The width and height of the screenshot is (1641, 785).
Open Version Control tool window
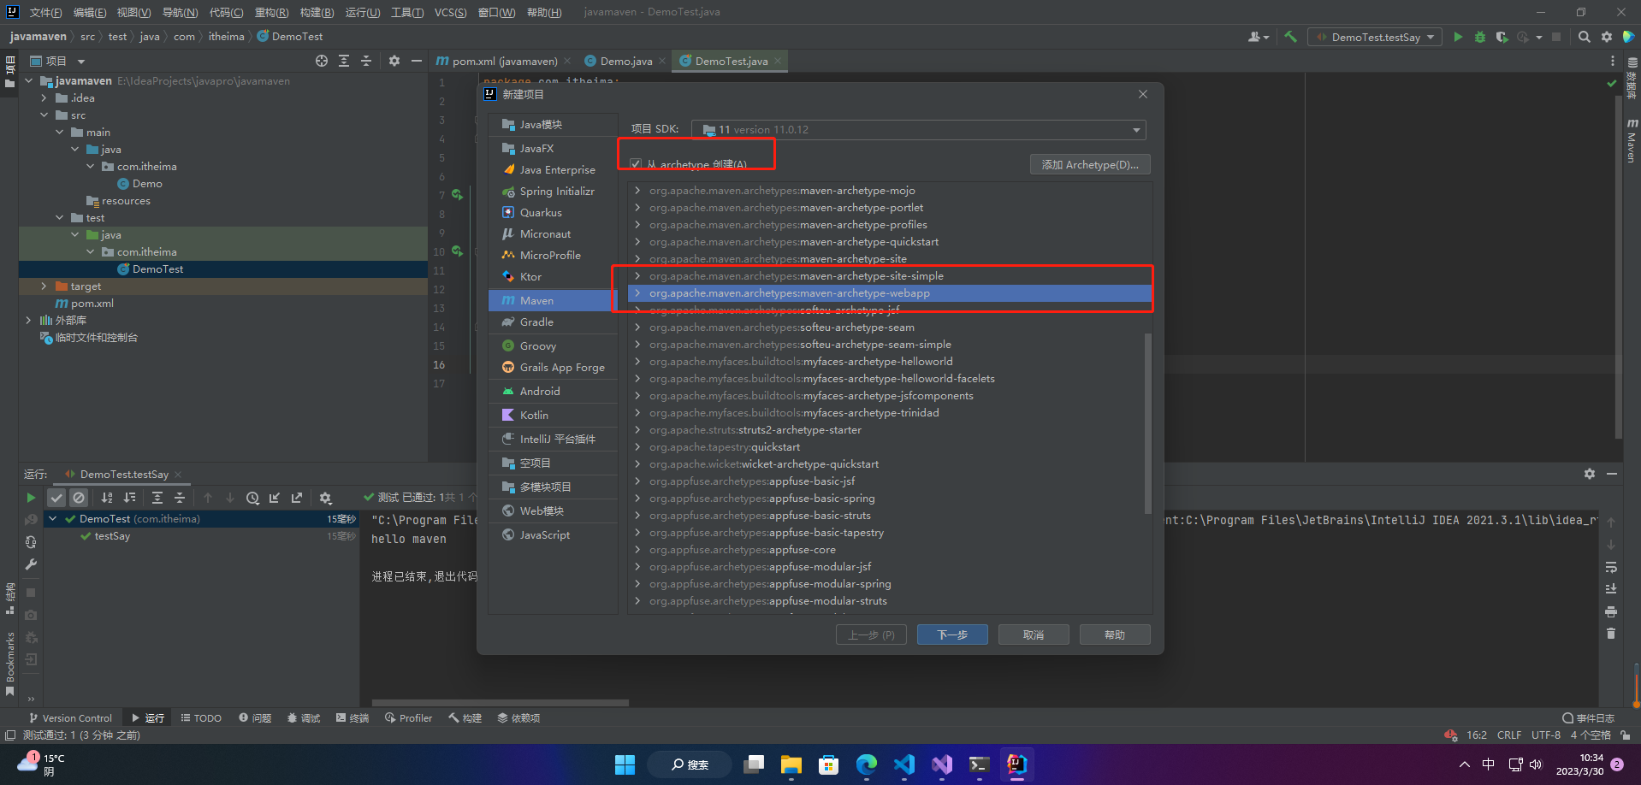(70, 718)
